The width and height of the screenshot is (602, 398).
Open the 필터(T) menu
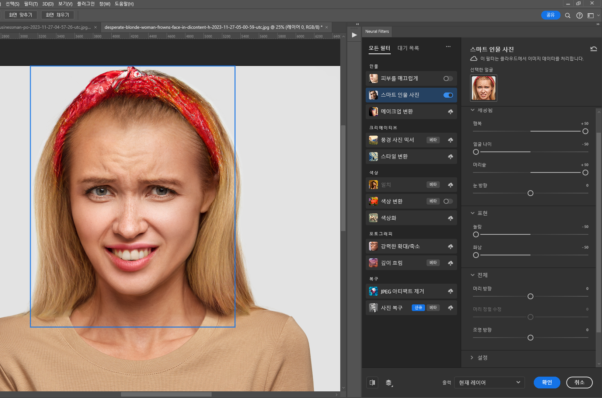pyautogui.click(x=31, y=4)
